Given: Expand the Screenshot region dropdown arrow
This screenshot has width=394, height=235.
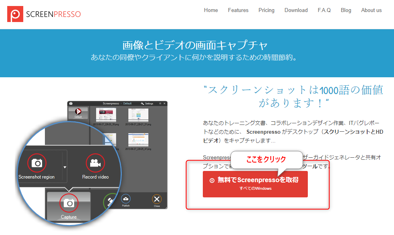Looking at the screenshot, I should 65,167.
